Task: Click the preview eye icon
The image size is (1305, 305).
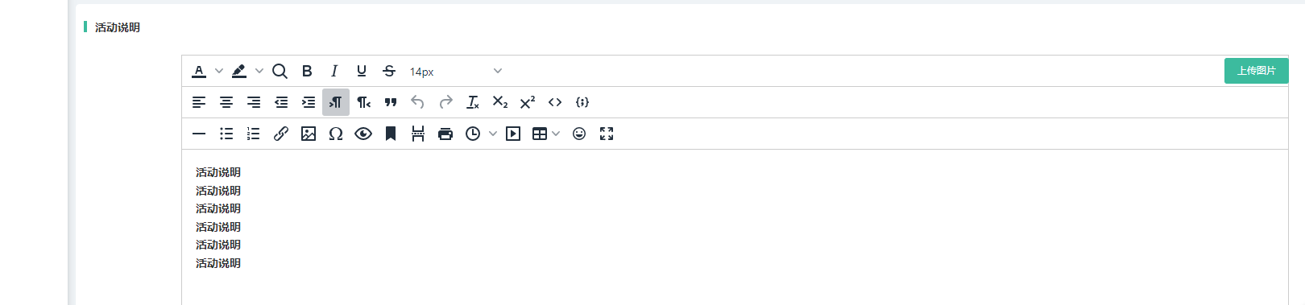Action: (363, 134)
